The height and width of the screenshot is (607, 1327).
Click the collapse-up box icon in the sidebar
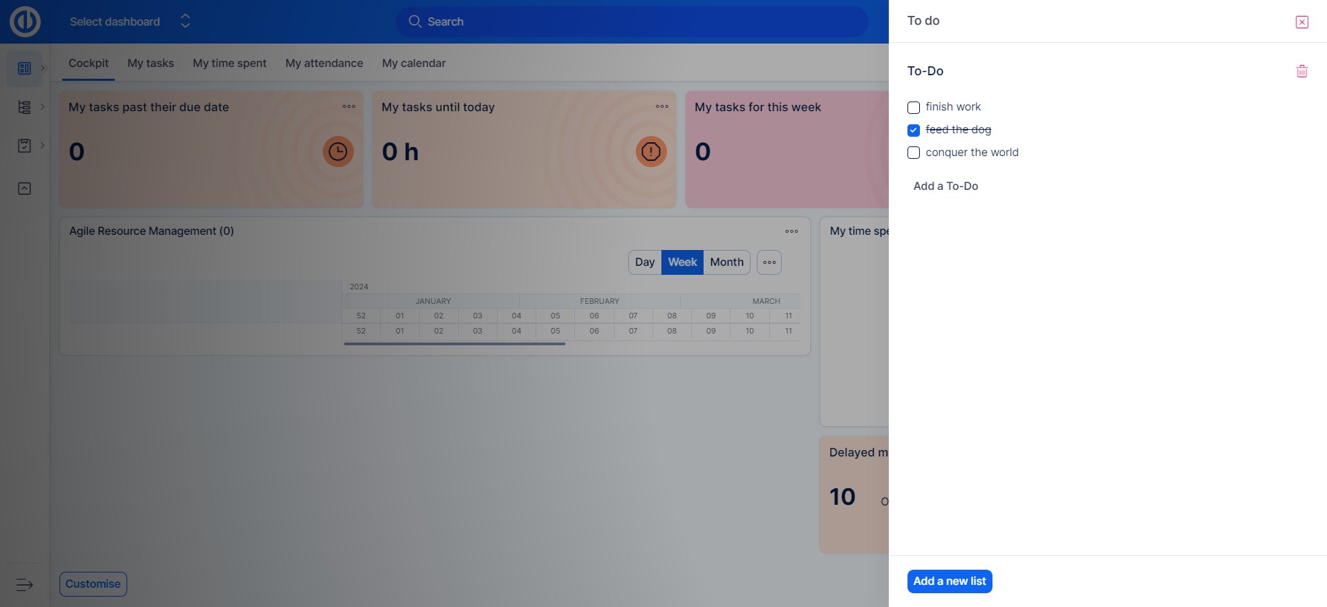[x=24, y=189]
